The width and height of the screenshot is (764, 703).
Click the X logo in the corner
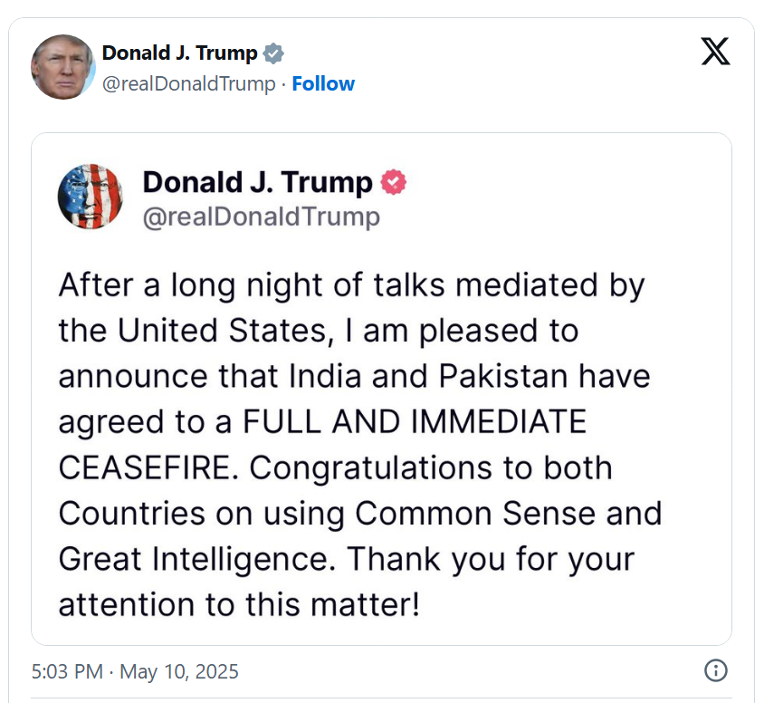[715, 52]
